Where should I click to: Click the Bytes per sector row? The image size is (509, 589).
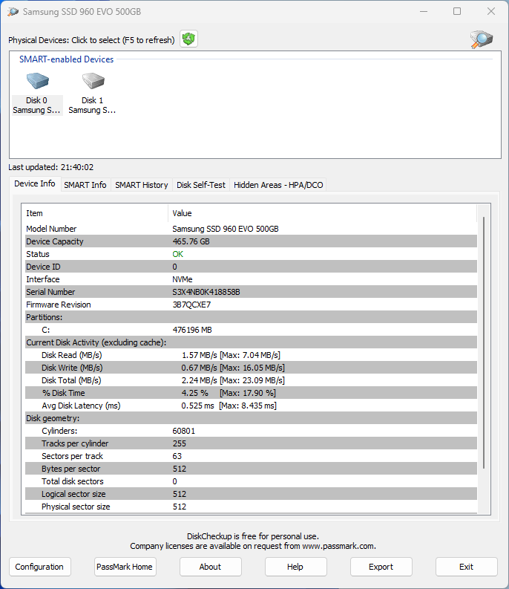251,469
